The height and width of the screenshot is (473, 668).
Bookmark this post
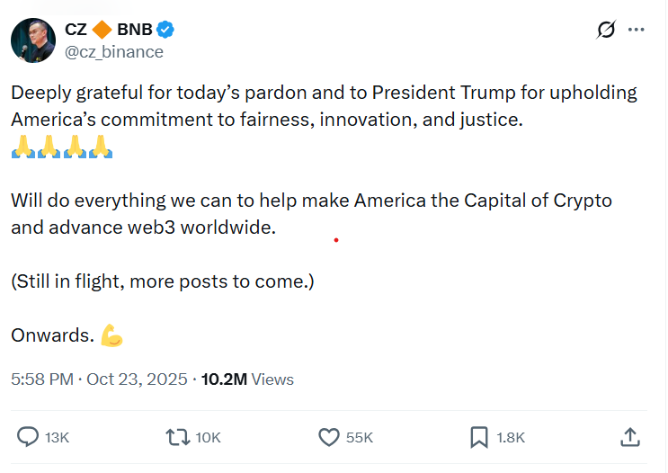click(479, 437)
